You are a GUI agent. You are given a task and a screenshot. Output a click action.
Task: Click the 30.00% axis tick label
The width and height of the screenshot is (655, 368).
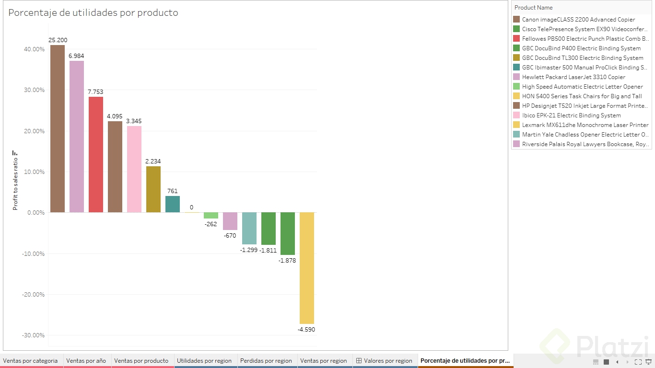tap(34, 90)
